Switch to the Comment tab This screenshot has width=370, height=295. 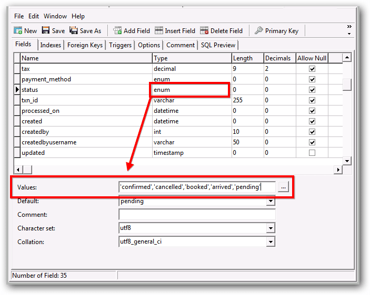pos(181,45)
